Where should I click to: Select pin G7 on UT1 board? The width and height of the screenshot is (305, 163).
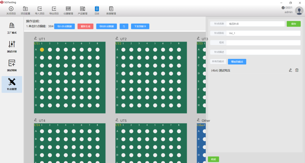tap(89, 97)
